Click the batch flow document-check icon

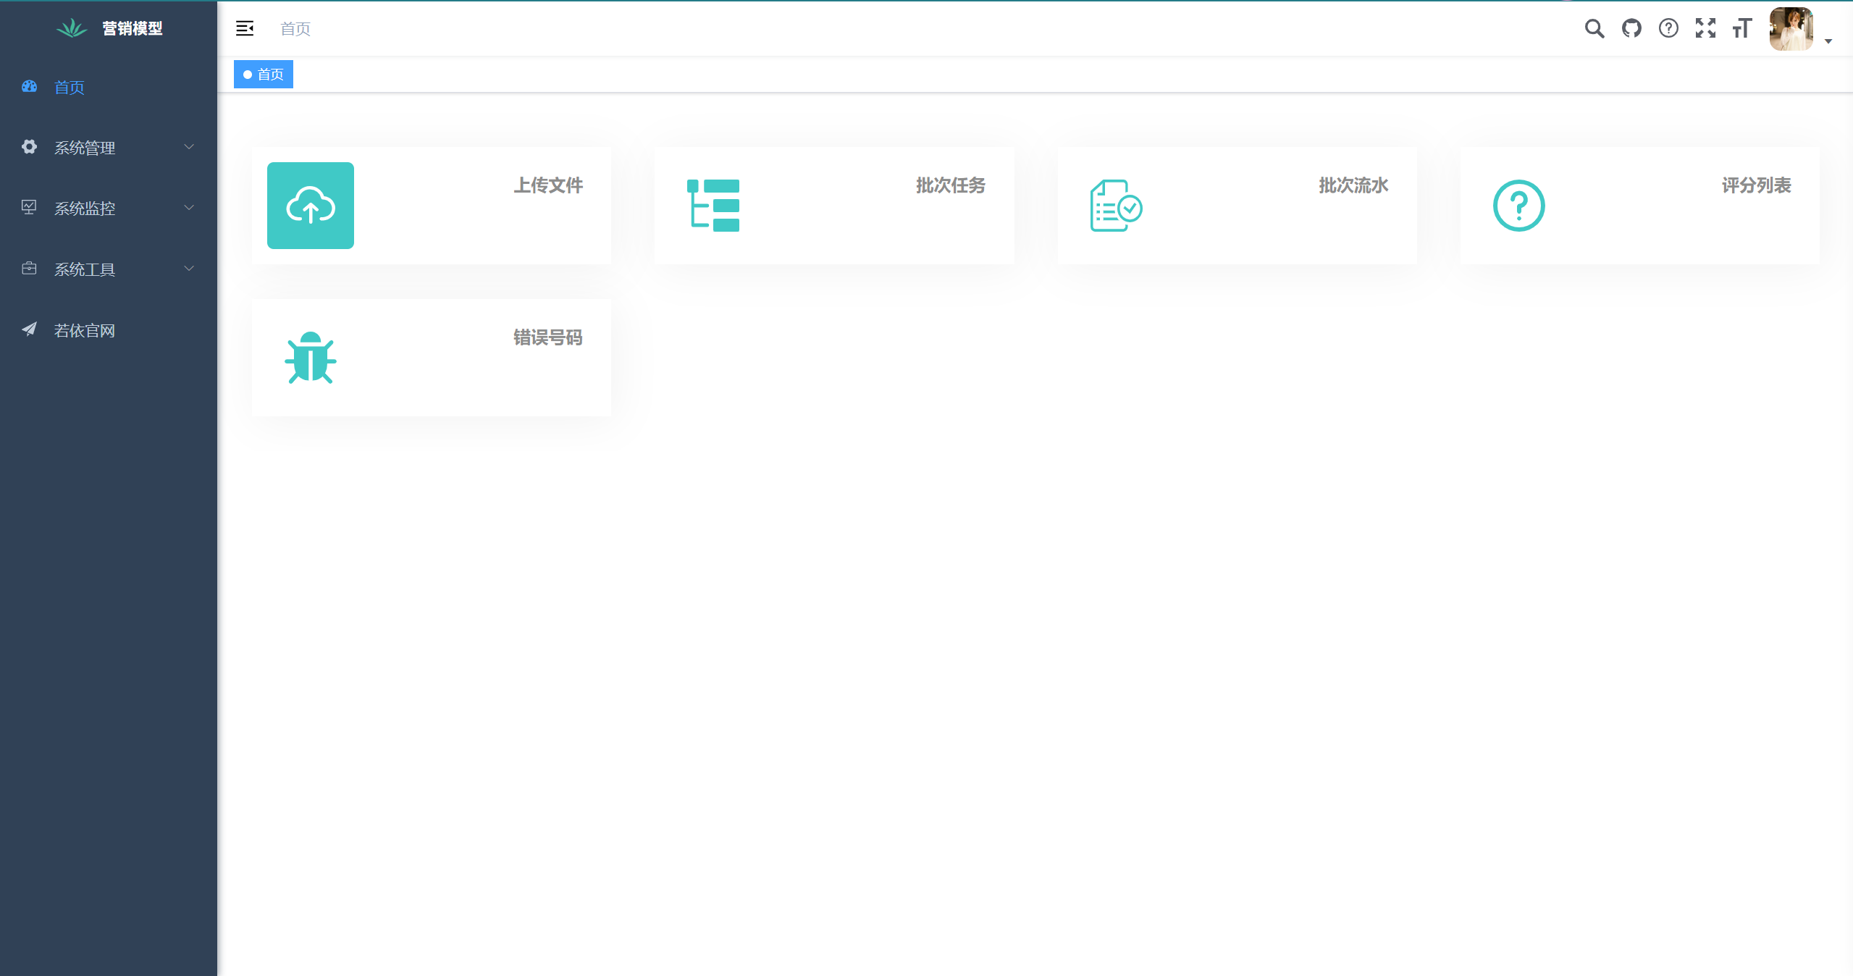pyautogui.click(x=1116, y=206)
